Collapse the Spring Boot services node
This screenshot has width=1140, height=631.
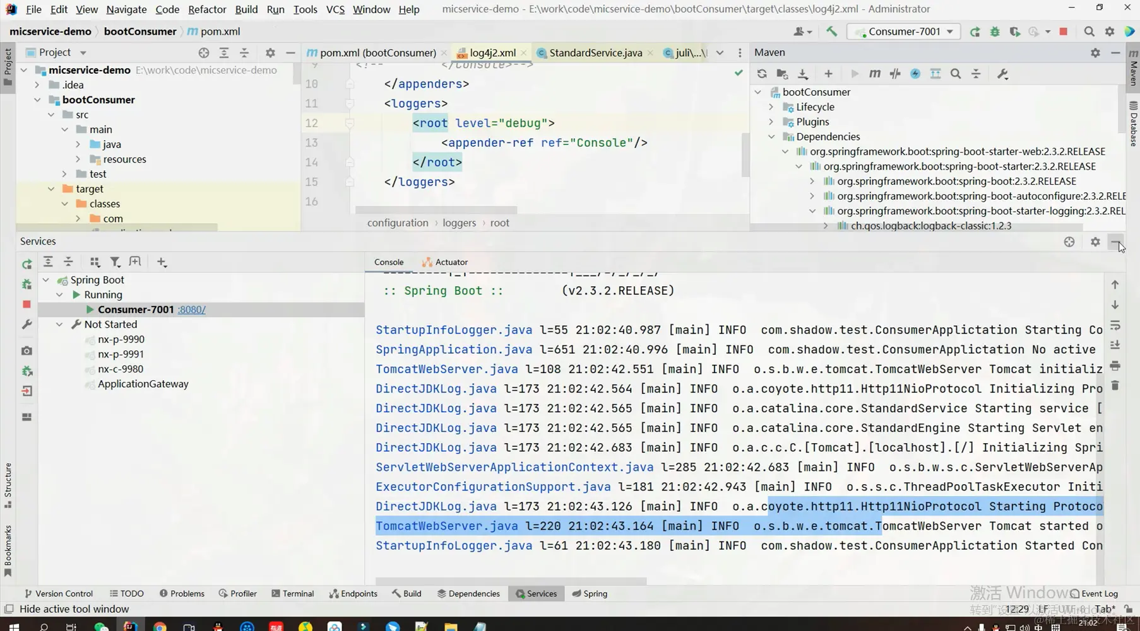pos(46,280)
